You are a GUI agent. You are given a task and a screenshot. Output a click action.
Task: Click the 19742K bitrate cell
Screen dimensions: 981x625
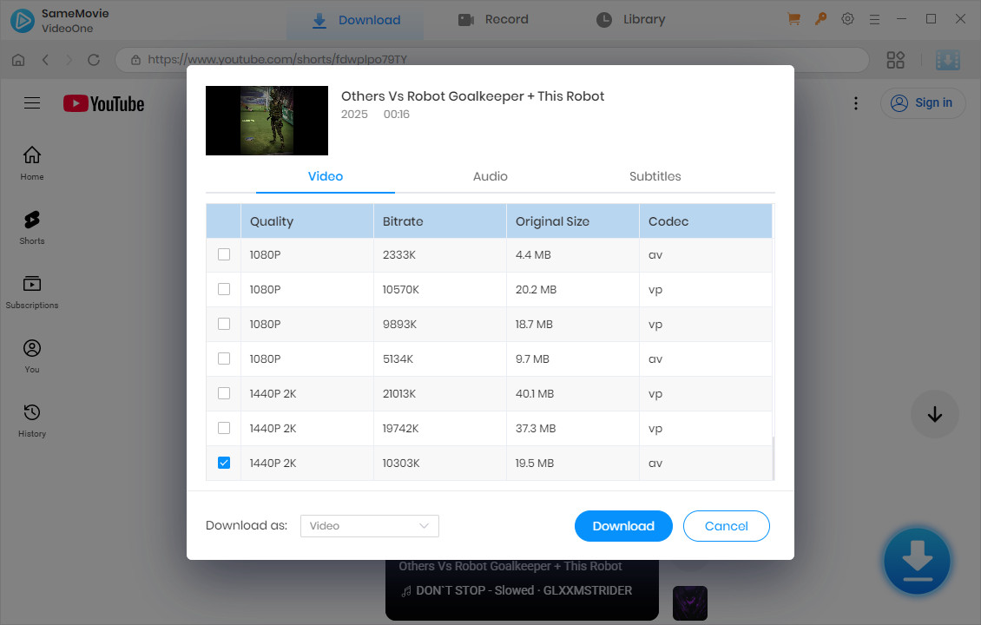[x=440, y=428]
